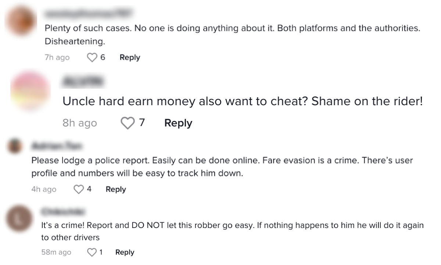The width and height of the screenshot is (441, 265).
Task: Tap heart on 'Uncle hard earn money' comment
Action: coord(128,123)
